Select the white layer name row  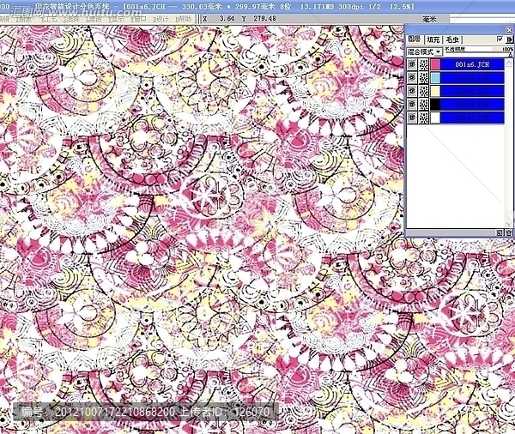472,118
